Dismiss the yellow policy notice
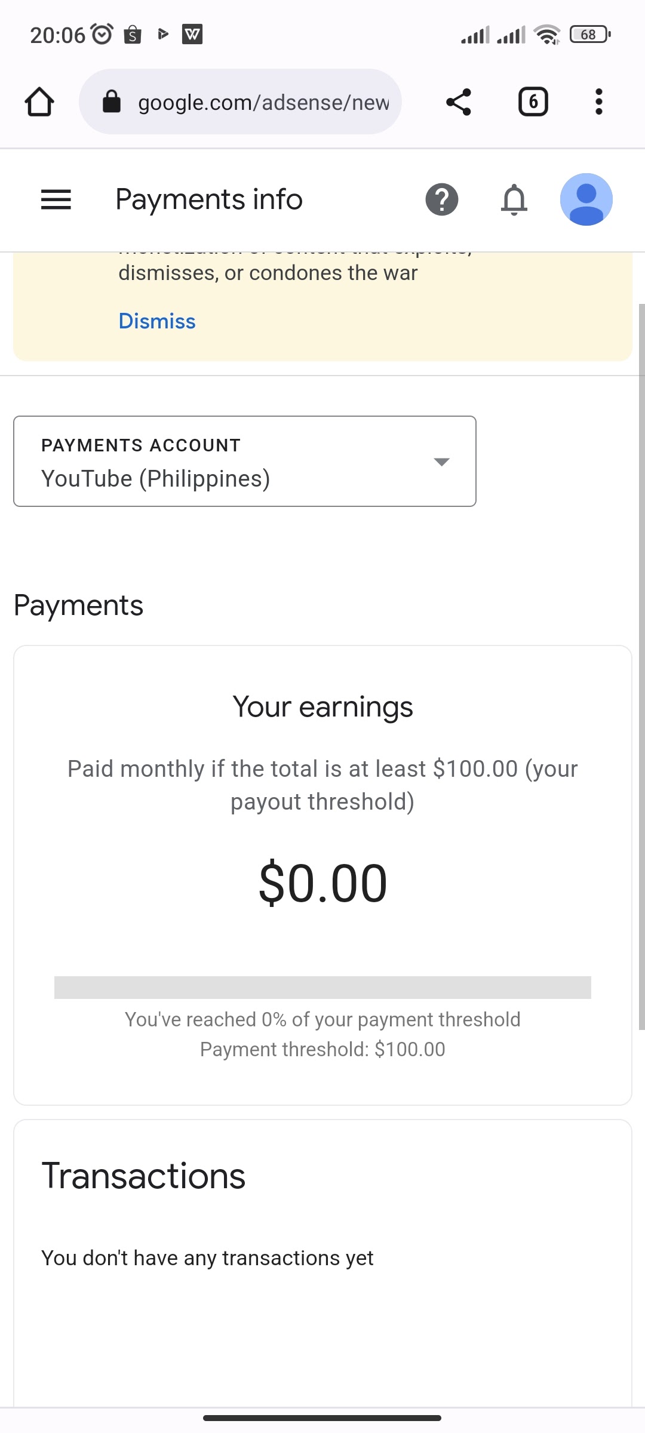The image size is (645, 1433). (x=157, y=321)
